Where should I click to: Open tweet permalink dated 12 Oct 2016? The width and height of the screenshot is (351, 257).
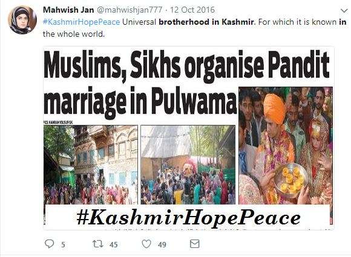(x=192, y=10)
